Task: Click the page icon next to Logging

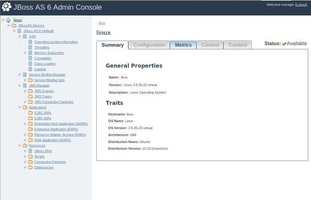Action: point(30,69)
